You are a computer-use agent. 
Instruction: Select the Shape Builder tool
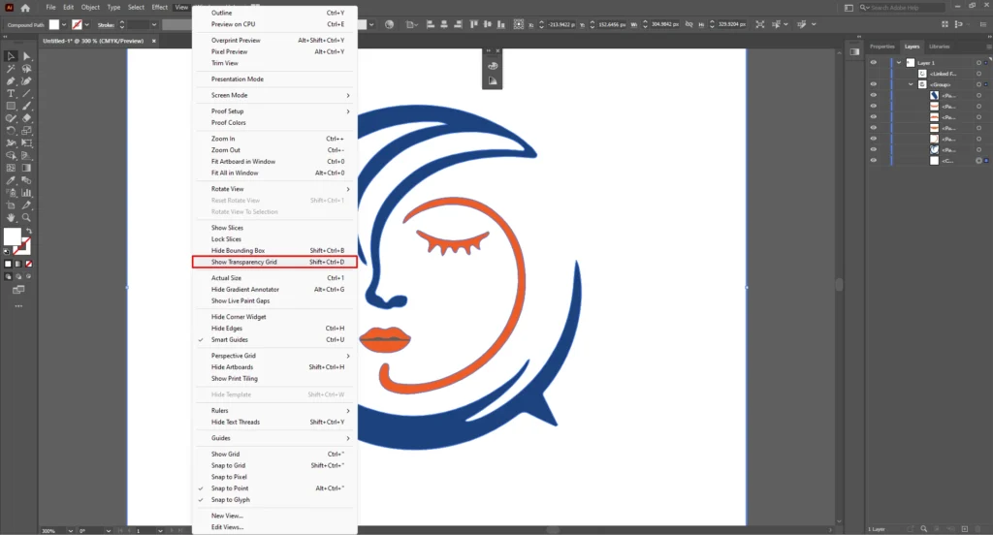pyautogui.click(x=11, y=155)
